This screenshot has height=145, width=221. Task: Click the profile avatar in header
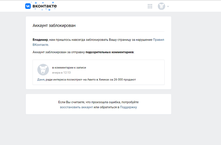(x=161, y=6)
